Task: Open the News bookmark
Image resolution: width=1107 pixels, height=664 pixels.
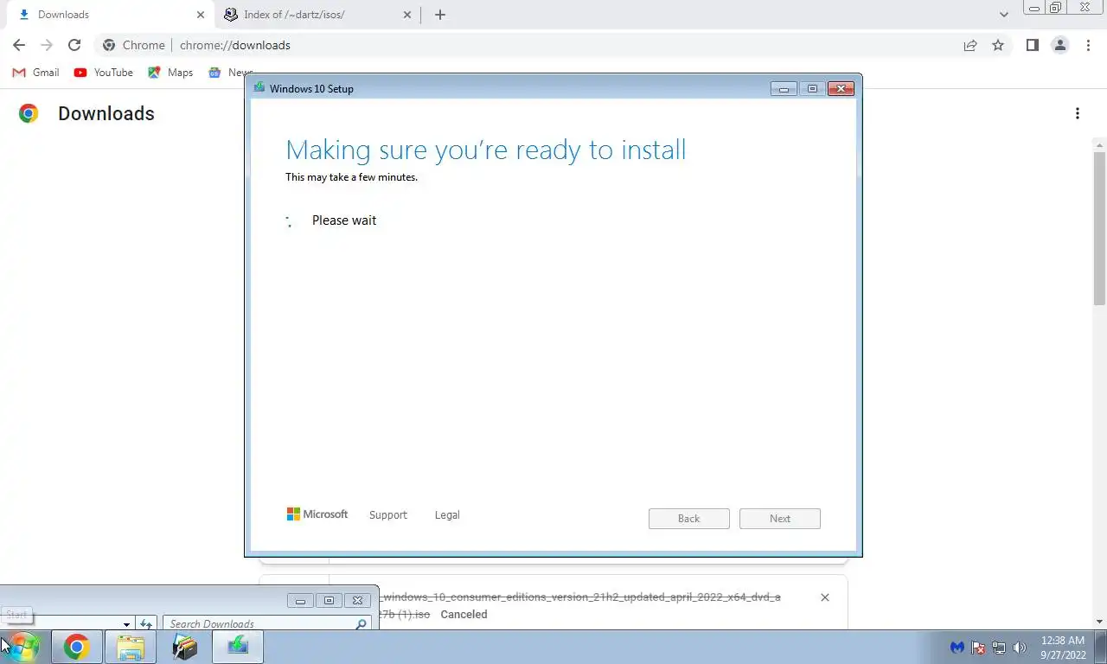Action: pos(230,73)
